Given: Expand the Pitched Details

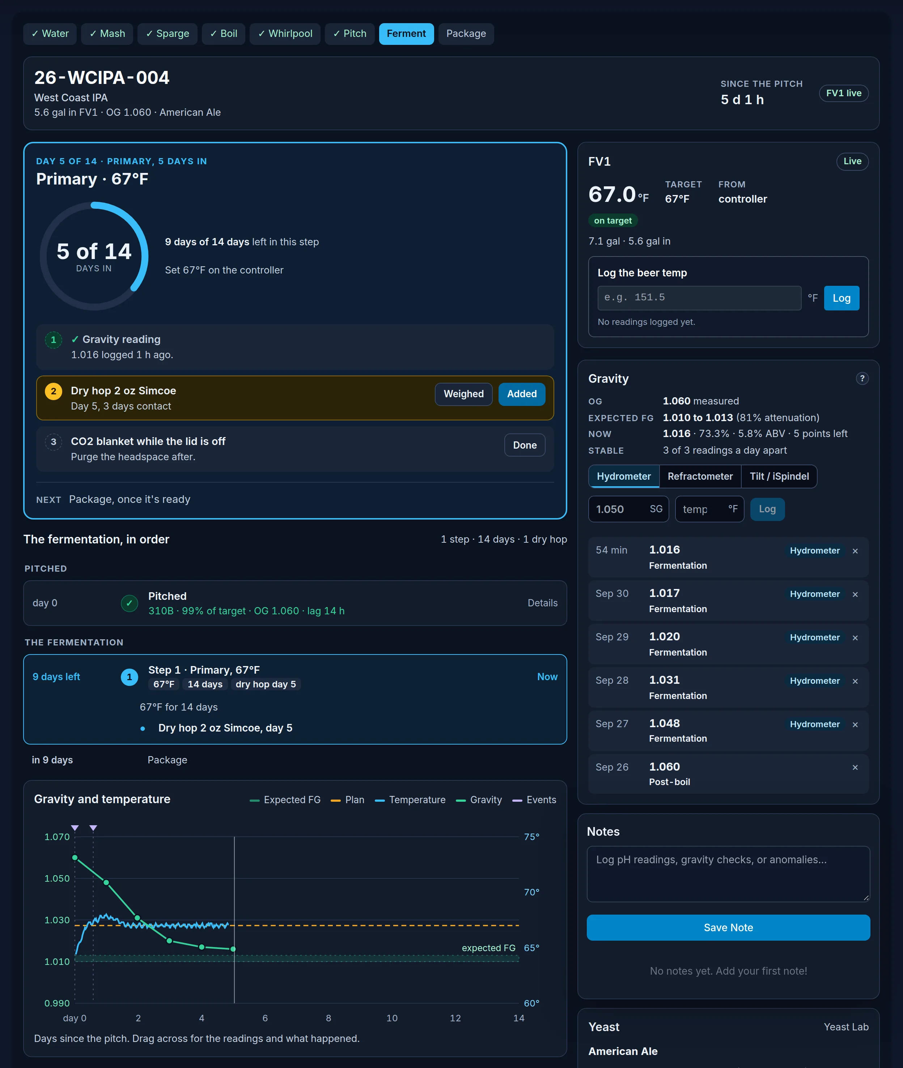Looking at the screenshot, I should pyautogui.click(x=542, y=603).
